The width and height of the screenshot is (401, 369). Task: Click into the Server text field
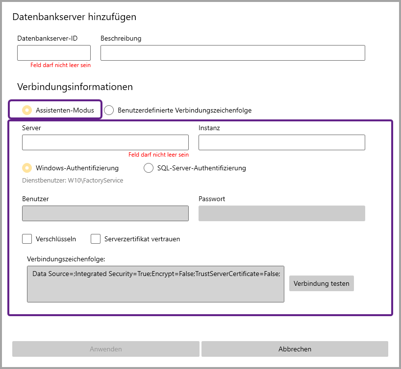tap(105, 142)
